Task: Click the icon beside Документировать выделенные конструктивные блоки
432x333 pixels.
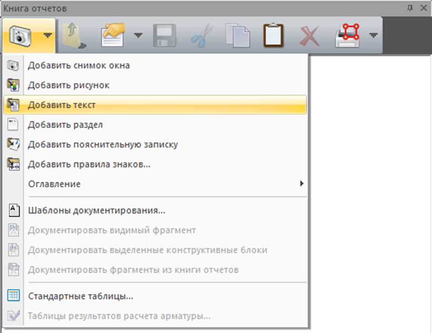Action: pyautogui.click(x=14, y=250)
